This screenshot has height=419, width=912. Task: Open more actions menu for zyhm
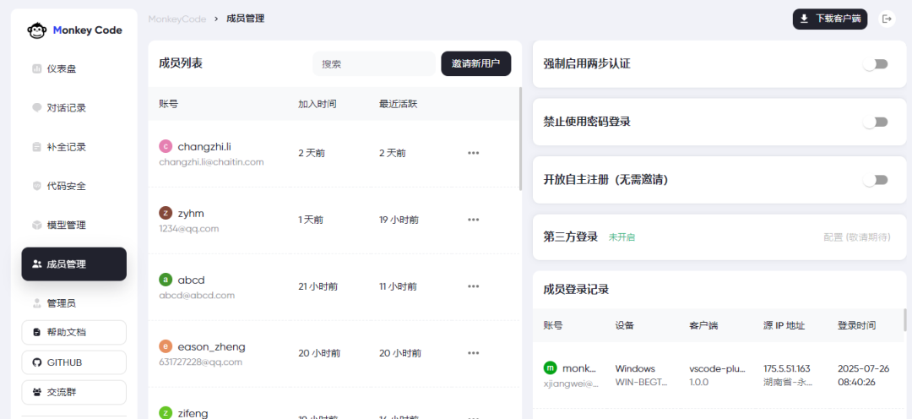point(474,220)
